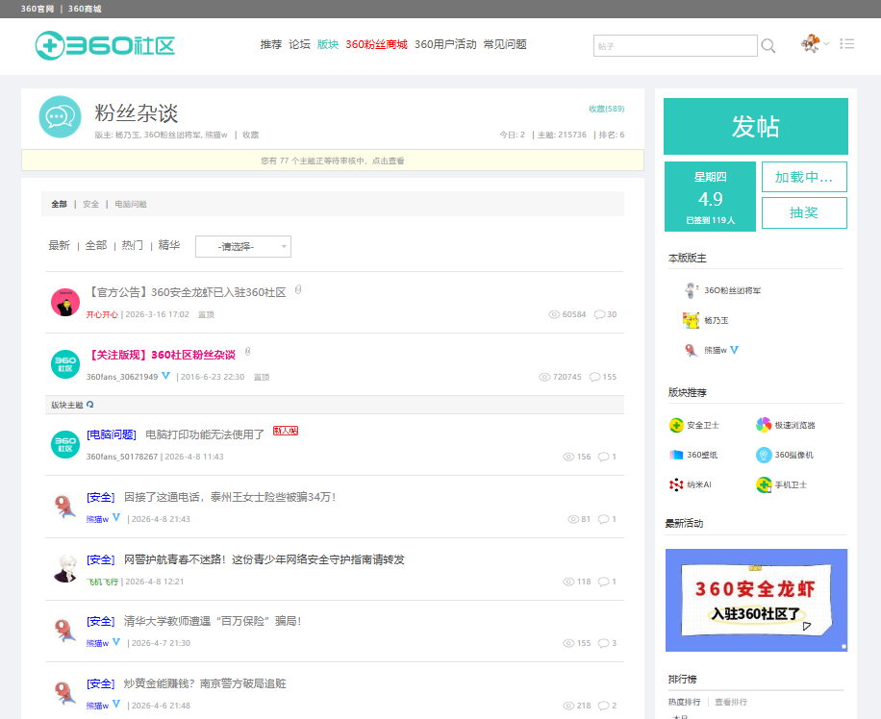Open the list menu icon in header
The image size is (881, 719).
point(846,44)
